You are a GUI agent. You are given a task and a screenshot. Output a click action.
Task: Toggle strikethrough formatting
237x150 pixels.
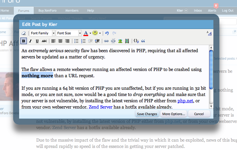[44, 41]
